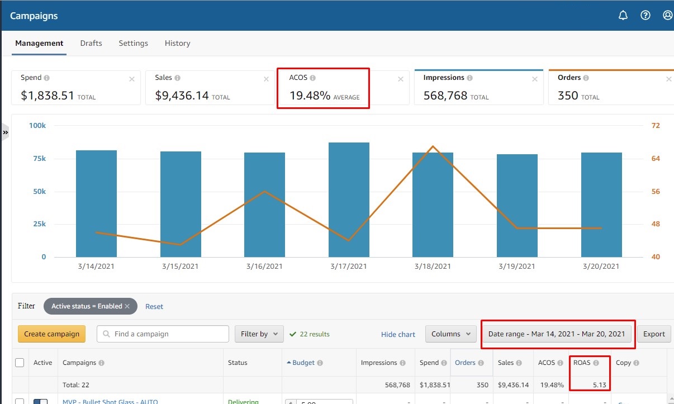Toggle the active switch for MVP Bullet campaign
This screenshot has width=674, height=404.
point(41,401)
